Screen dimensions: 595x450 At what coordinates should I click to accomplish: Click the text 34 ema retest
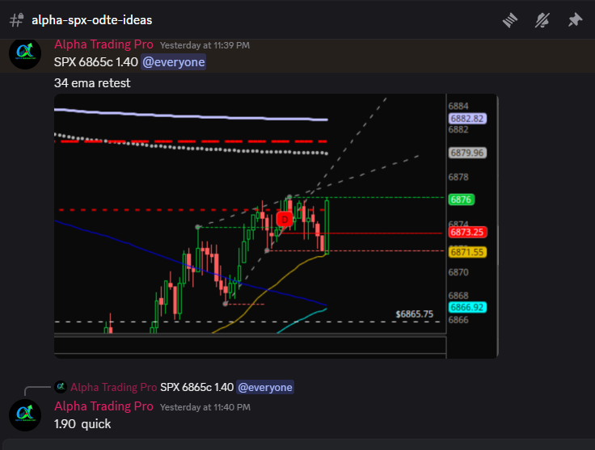[92, 83]
